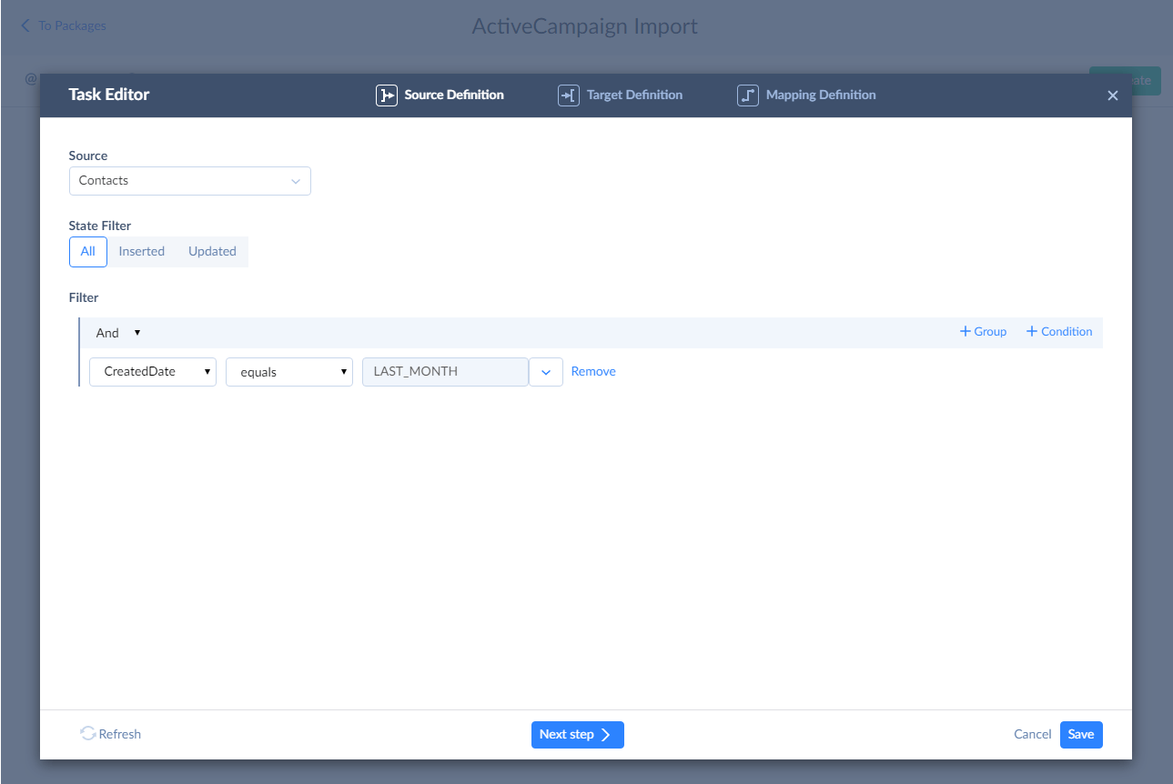Open the And logical operator dropdown

coord(118,333)
